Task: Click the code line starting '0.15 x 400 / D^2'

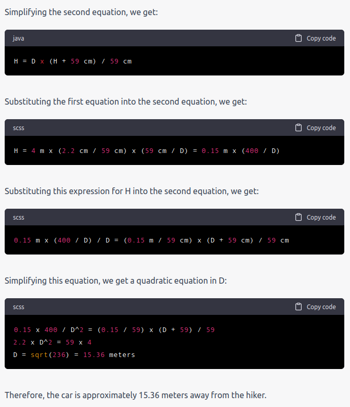Action: coord(114,329)
